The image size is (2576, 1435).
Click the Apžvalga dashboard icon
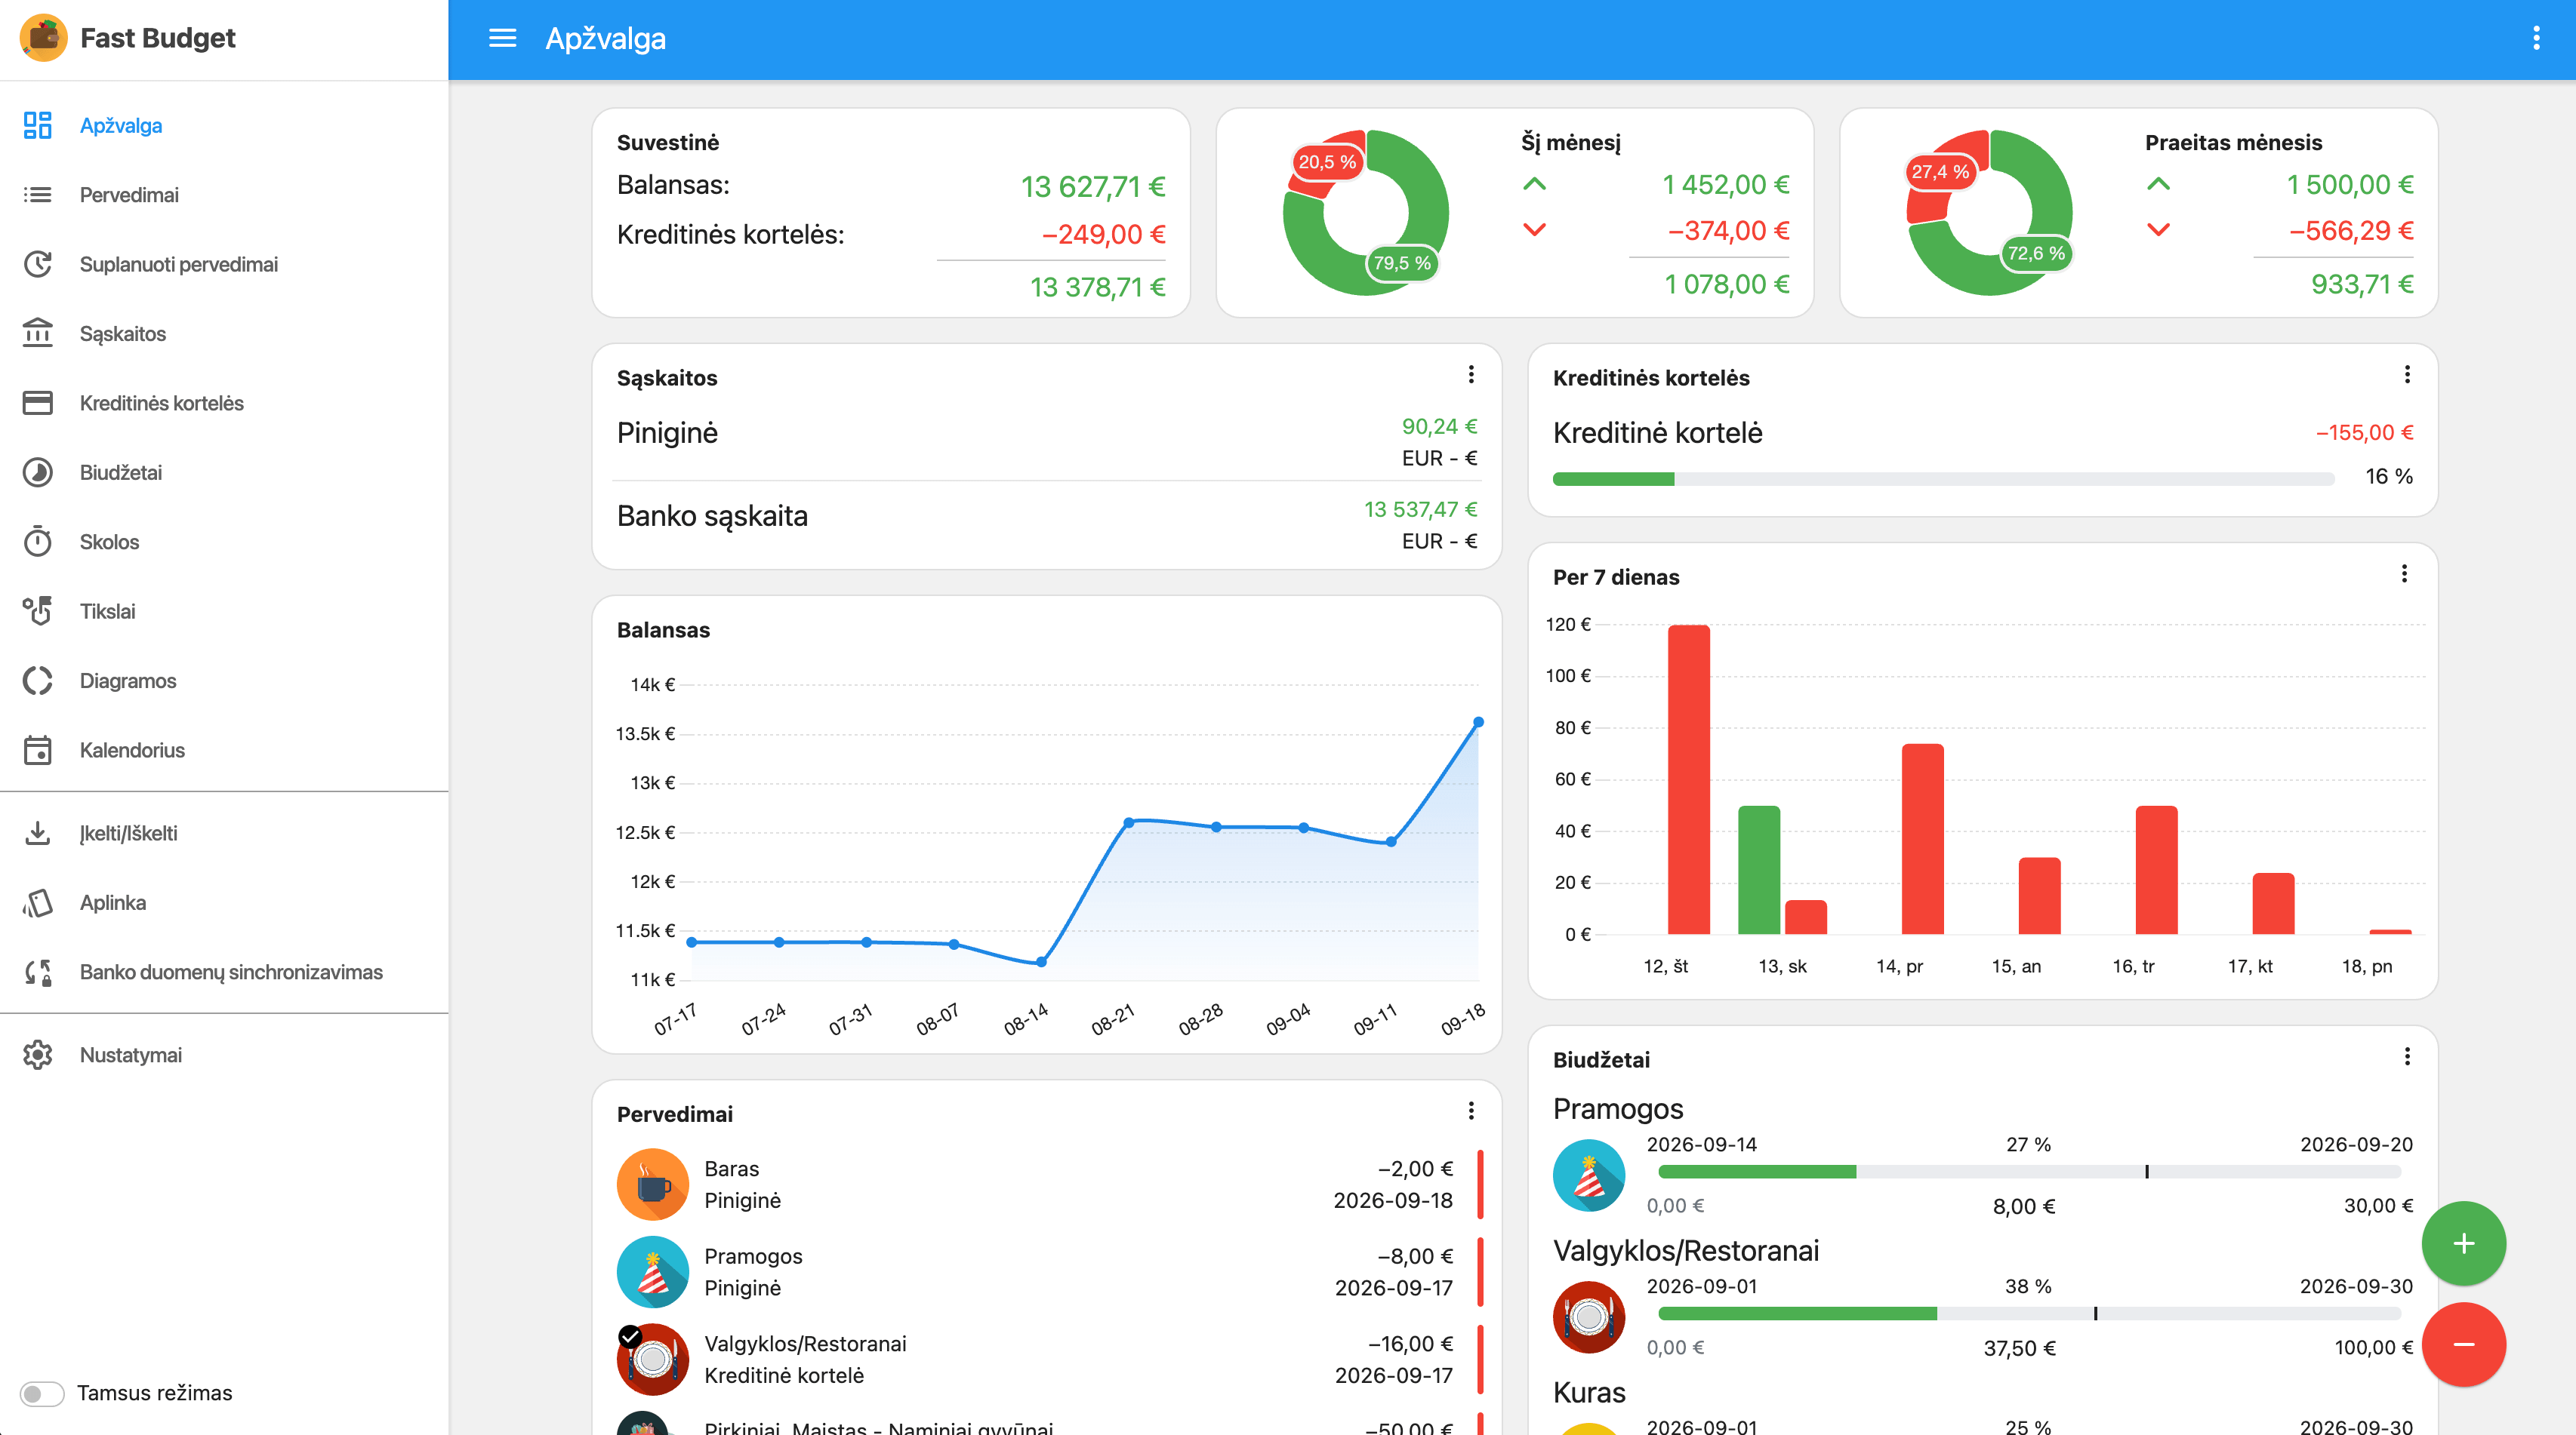[x=38, y=125]
